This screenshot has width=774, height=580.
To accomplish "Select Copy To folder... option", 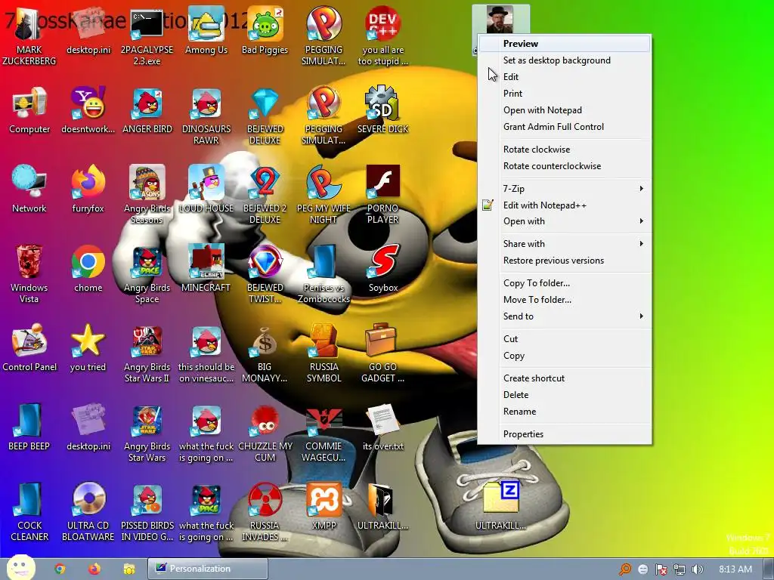I will [565, 283].
